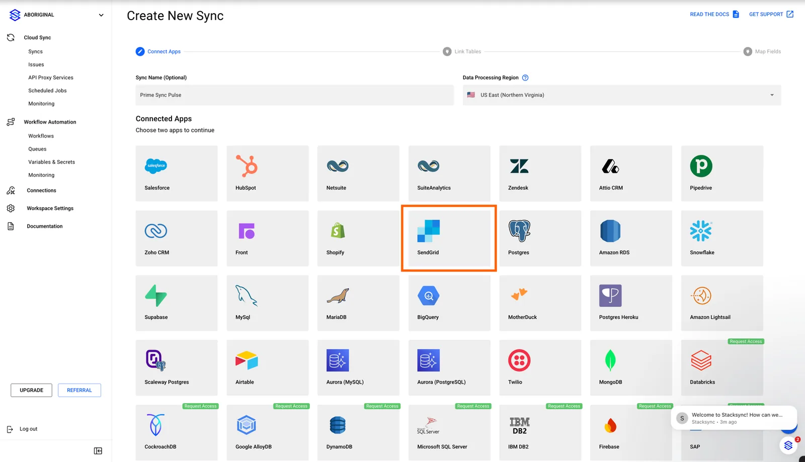
Task: Open the ABORIGINAL workspace dropdown
Action: pyautogui.click(x=56, y=15)
